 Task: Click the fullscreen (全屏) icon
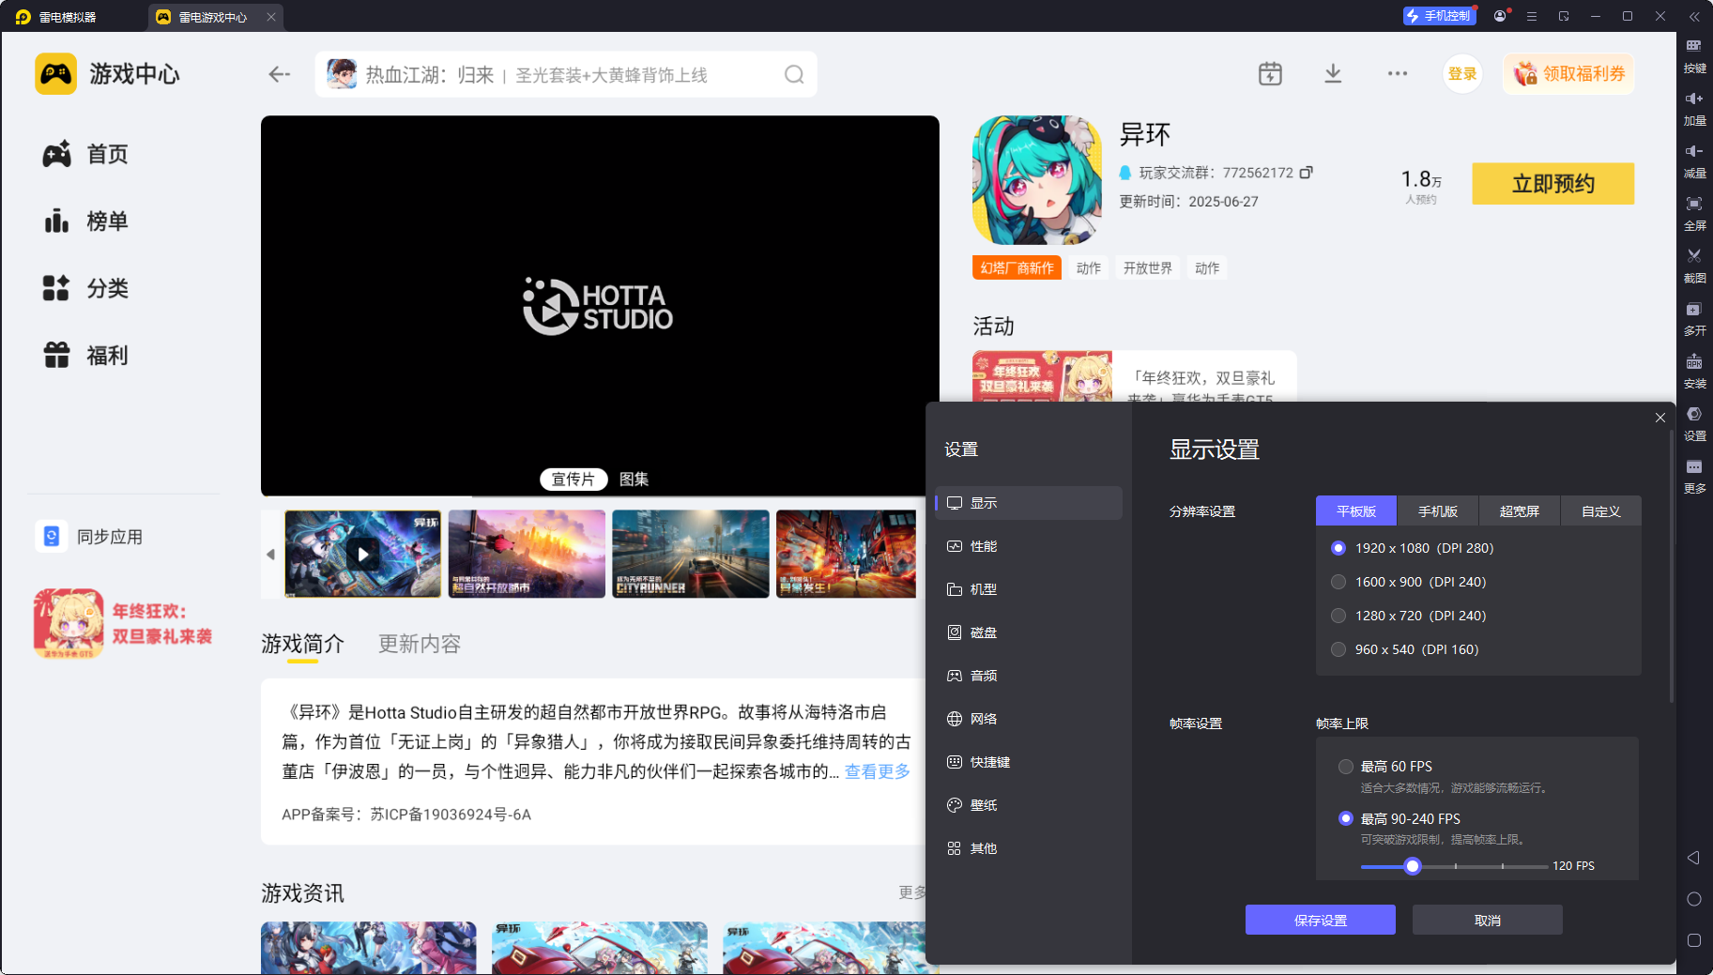pyautogui.click(x=1694, y=205)
